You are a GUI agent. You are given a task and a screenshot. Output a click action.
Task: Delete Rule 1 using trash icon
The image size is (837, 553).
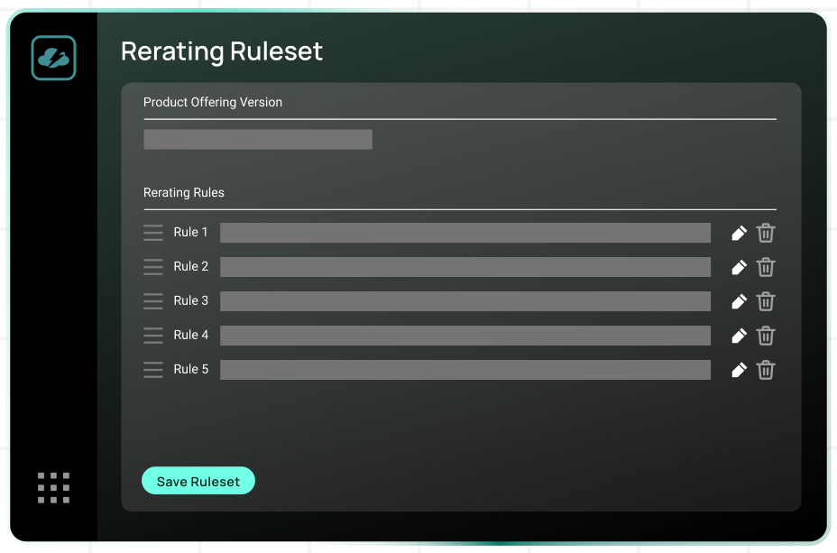coord(766,234)
